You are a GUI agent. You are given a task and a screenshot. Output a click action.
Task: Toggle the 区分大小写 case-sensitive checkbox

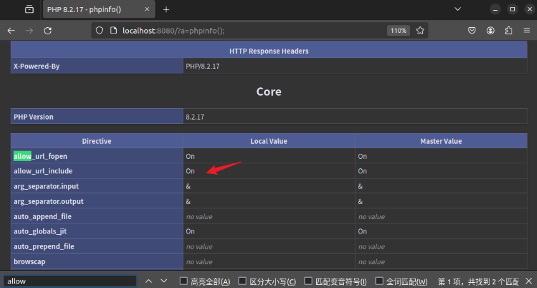tap(242, 281)
